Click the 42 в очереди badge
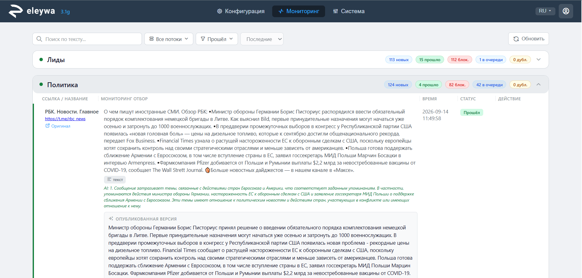Screen dimensions: 582x278 click(489, 85)
